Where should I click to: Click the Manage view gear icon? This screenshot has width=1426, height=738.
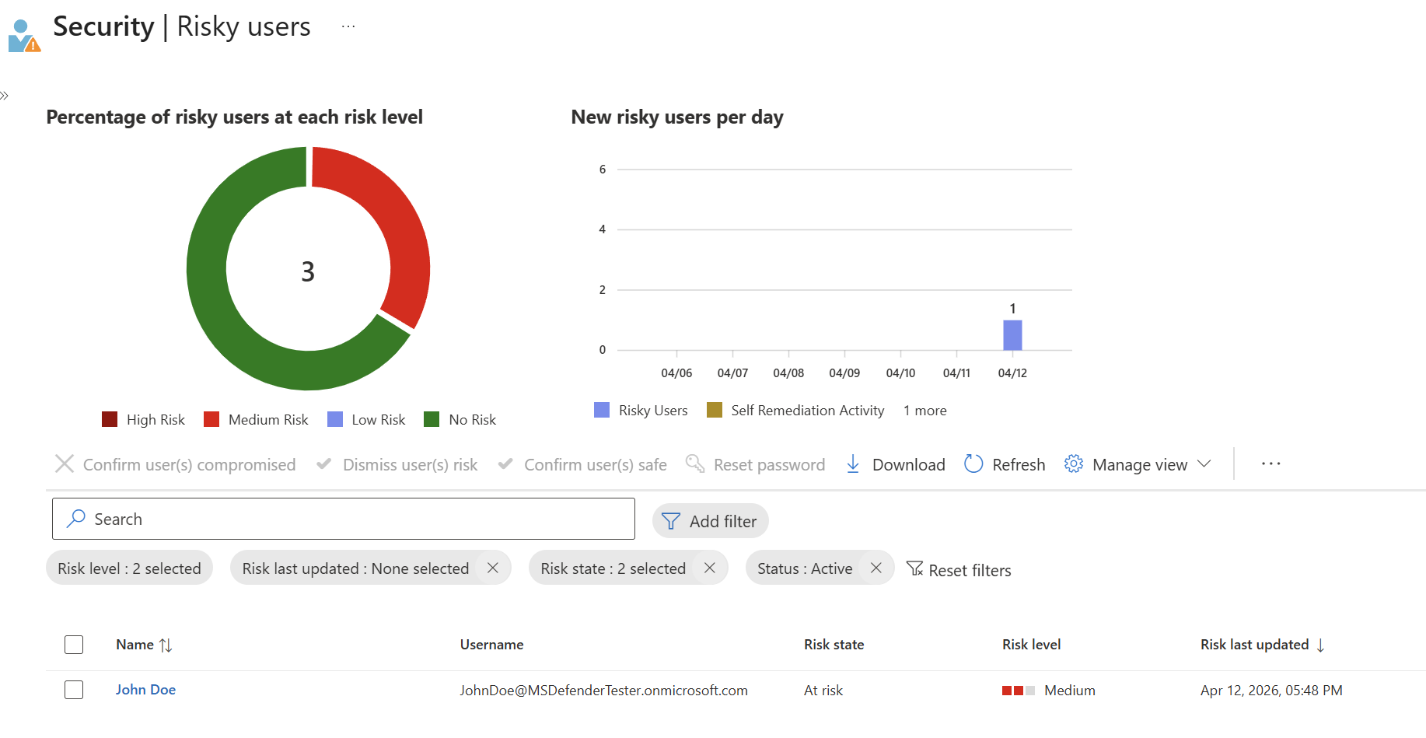[1074, 464]
